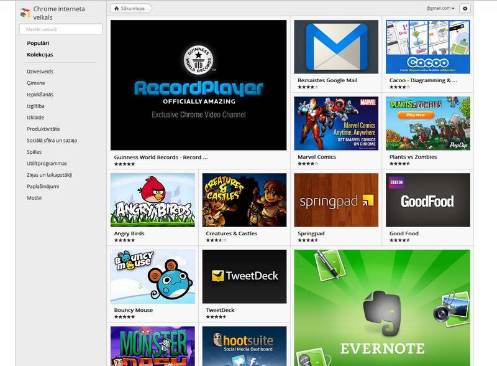Open the large Evernote promo tile
Image resolution: width=497 pixels, height=366 pixels.
click(x=381, y=307)
